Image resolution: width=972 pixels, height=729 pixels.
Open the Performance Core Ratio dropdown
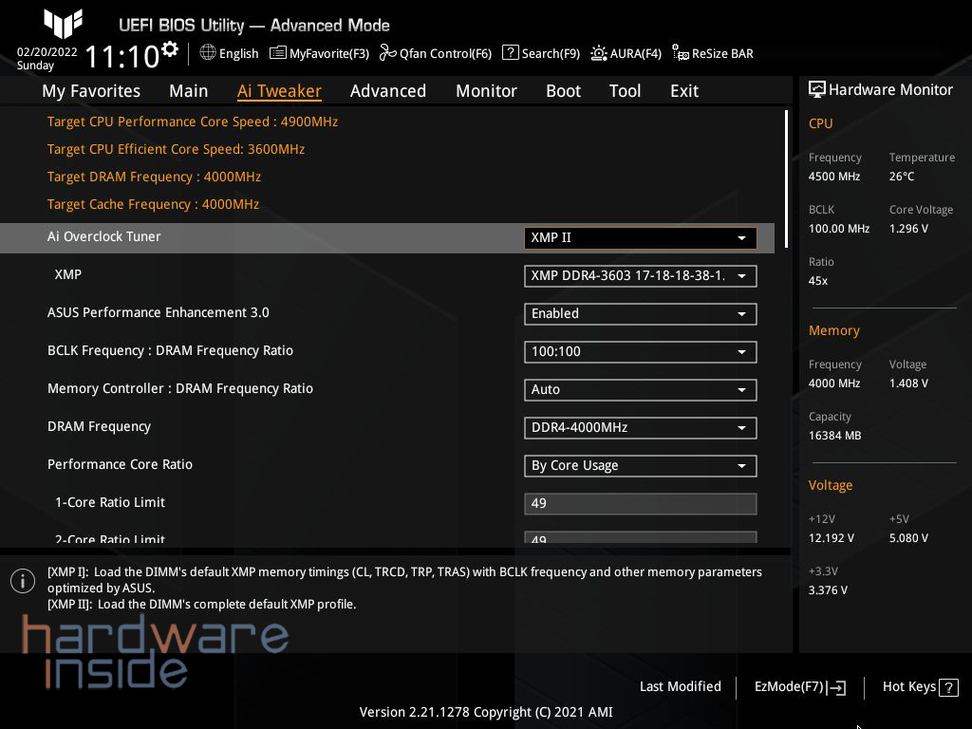coord(641,465)
